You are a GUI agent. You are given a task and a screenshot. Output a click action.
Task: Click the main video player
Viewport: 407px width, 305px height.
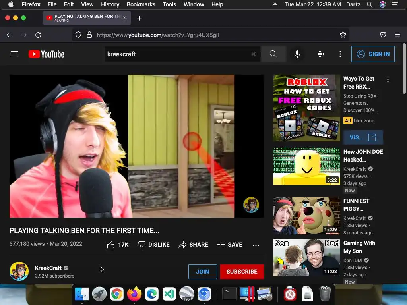pos(137,146)
